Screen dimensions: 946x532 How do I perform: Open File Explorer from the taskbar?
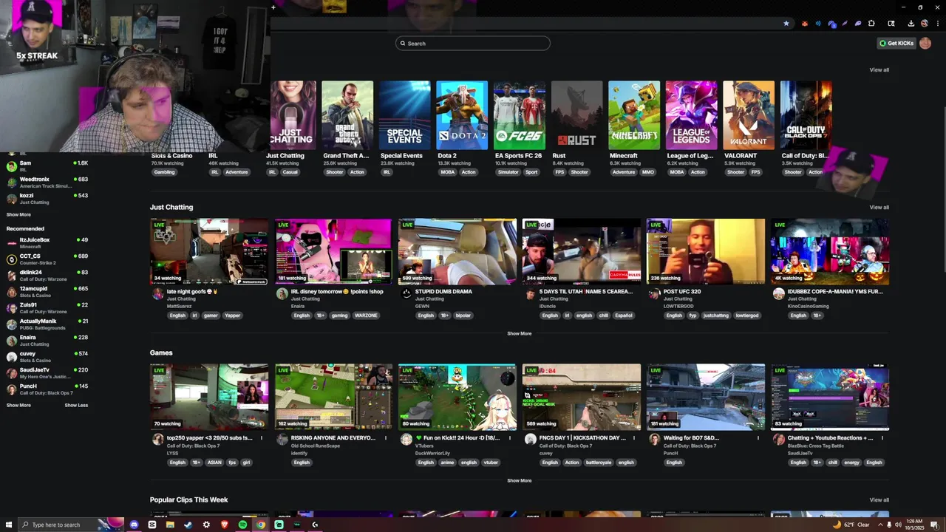click(170, 525)
